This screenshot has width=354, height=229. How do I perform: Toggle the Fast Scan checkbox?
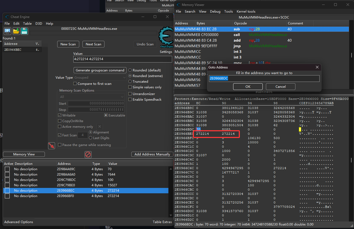[x=60, y=135]
